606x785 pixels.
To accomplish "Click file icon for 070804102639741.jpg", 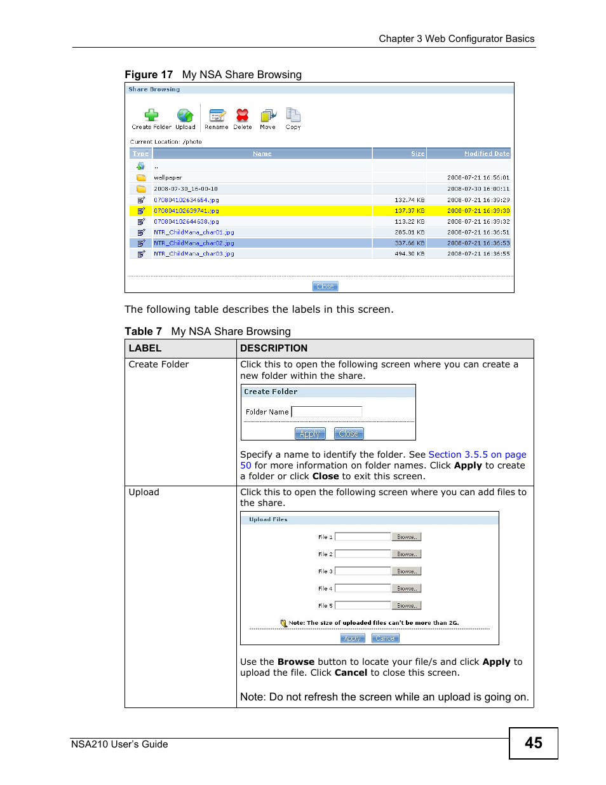I will point(141,210).
